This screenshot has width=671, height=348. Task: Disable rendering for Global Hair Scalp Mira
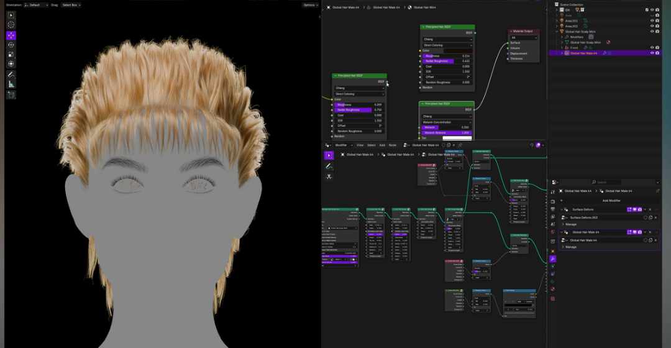tap(657, 31)
